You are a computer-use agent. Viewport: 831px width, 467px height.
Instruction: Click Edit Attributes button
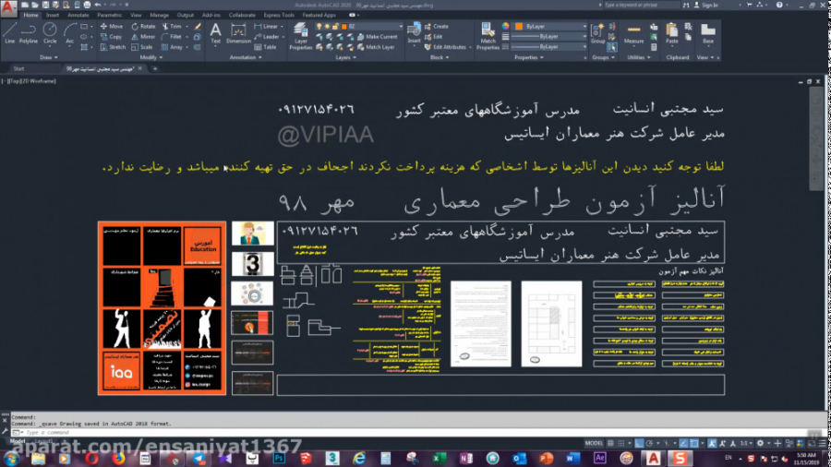tap(445, 47)
